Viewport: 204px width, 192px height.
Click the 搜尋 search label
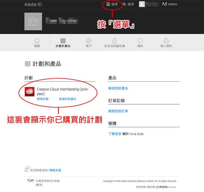point(131,4)
